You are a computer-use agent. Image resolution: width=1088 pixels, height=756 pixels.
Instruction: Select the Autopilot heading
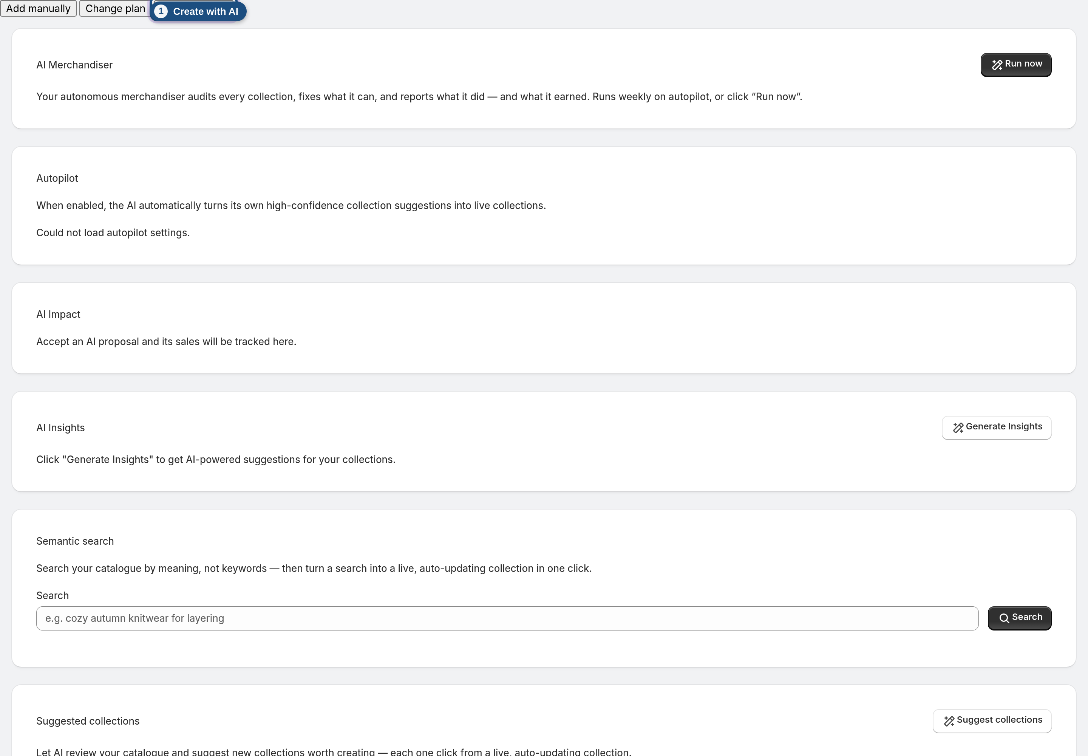[x=57, y=178]
